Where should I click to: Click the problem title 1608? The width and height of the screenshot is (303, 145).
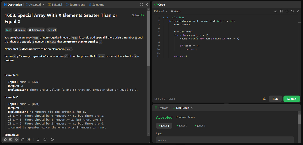pyautogui.click(x=61, y=18)
